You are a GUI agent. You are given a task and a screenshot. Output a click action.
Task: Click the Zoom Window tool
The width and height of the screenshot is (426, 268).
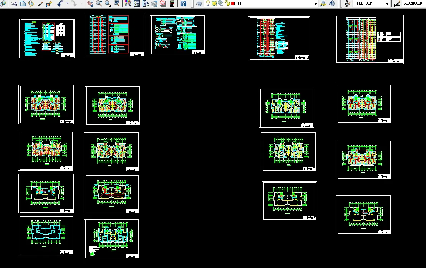click(108, 3)
